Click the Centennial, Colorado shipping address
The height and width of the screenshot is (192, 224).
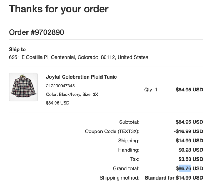coord(78,57)
